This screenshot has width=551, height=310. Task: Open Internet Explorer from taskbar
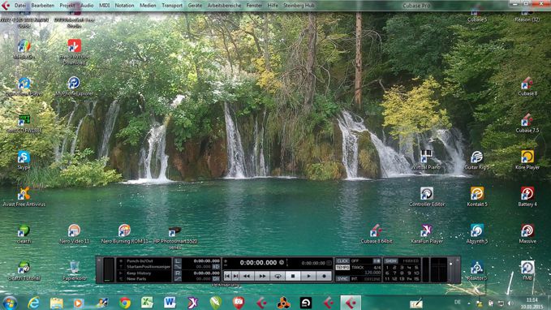click(x=33, y=303)
